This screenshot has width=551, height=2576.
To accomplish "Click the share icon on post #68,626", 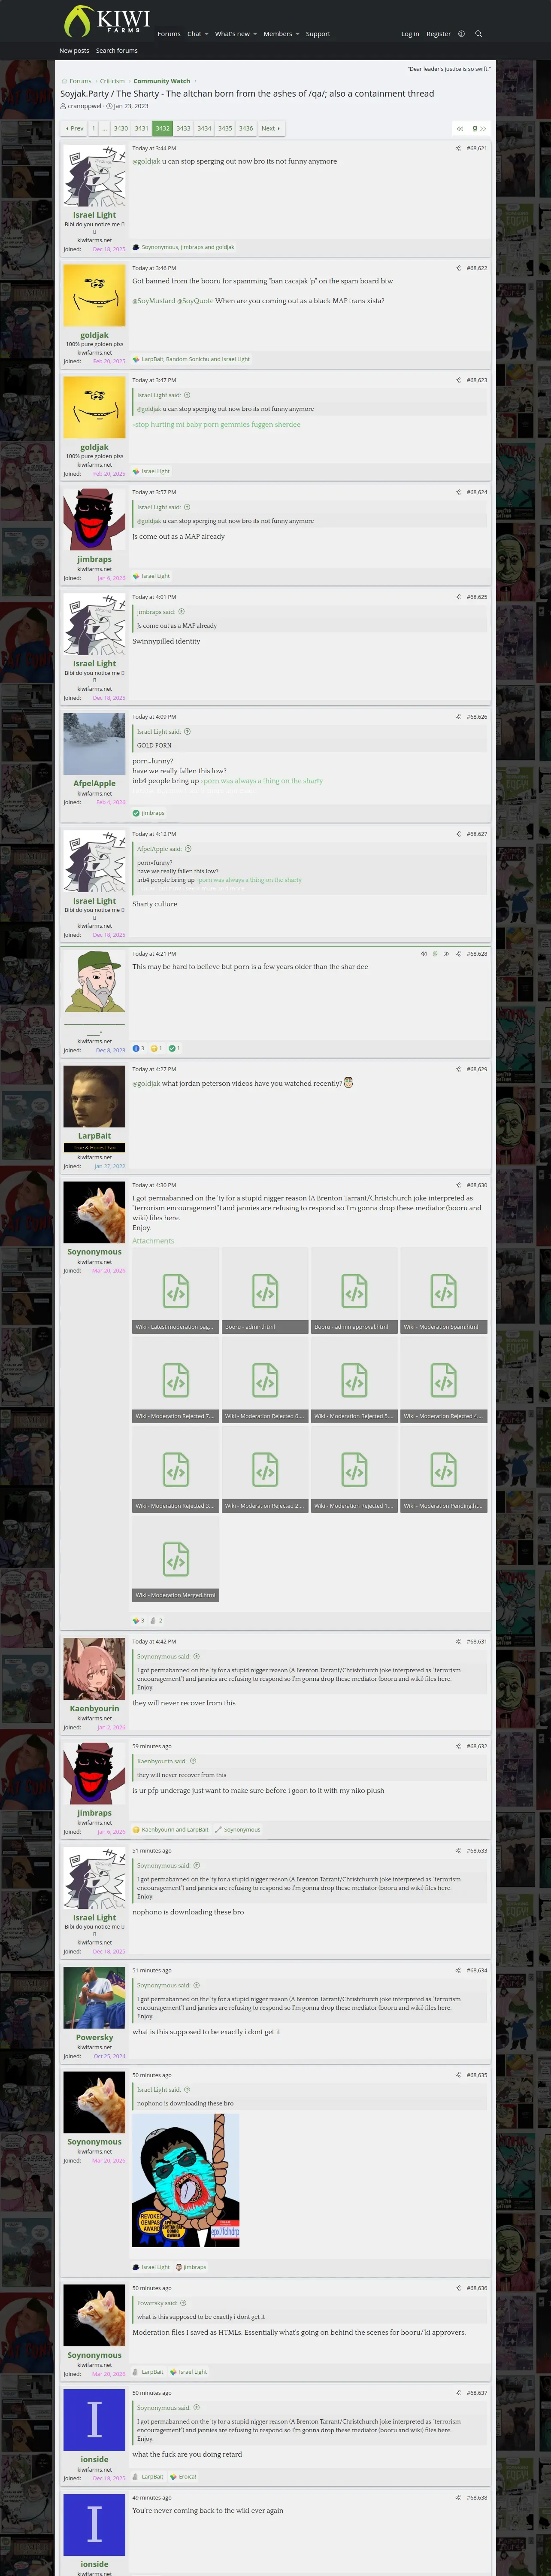I will coord(458,716).
